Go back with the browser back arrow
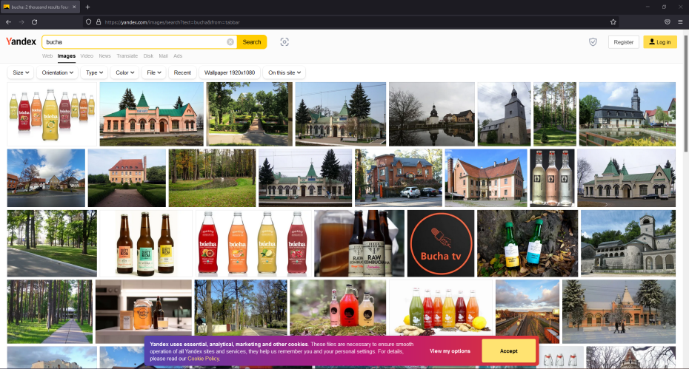The width and height of the screenshot is (689, 369). pos(8,22)
